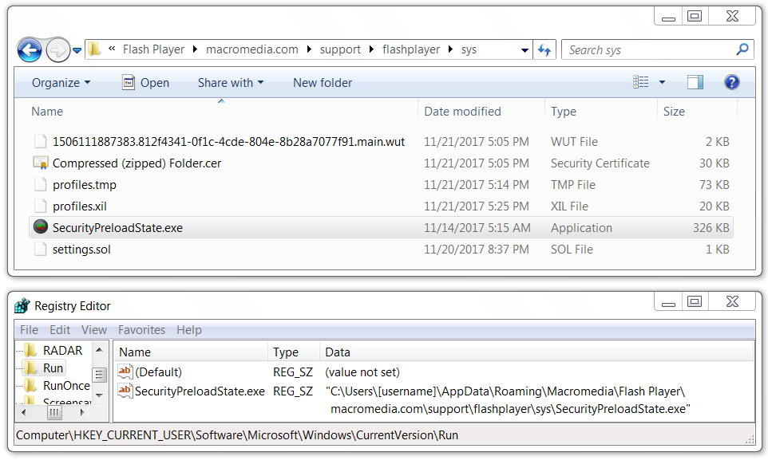Open Explorer Help via question mark
This screenshot has height=460, width=768.
[x=731, y=82]
